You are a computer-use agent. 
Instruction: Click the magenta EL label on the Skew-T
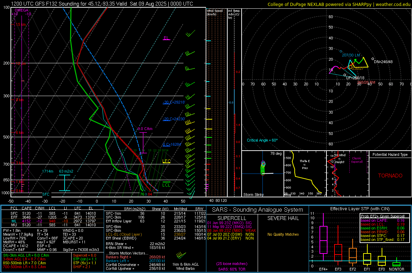(x=166, y=38)
